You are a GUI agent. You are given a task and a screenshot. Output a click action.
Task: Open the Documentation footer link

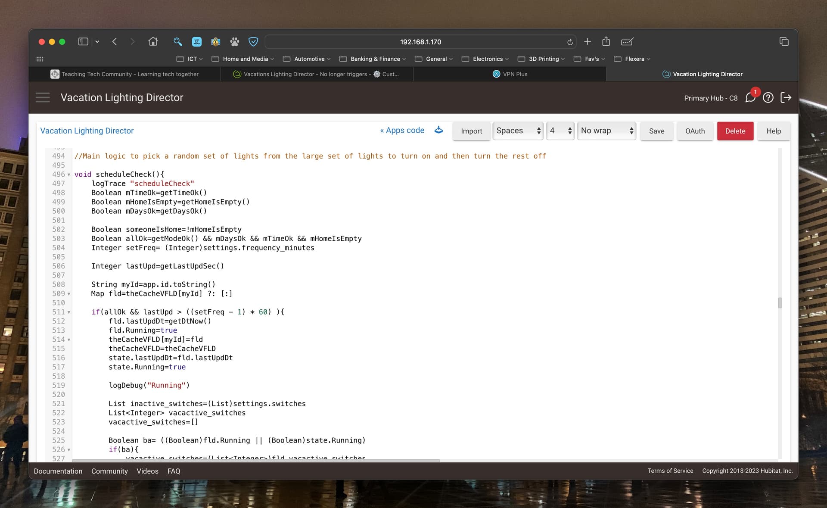(x=58, y=471)
